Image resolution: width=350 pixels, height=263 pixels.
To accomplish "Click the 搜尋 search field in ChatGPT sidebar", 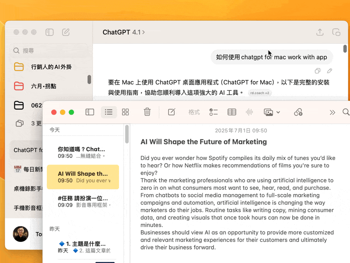I will 48,51.
